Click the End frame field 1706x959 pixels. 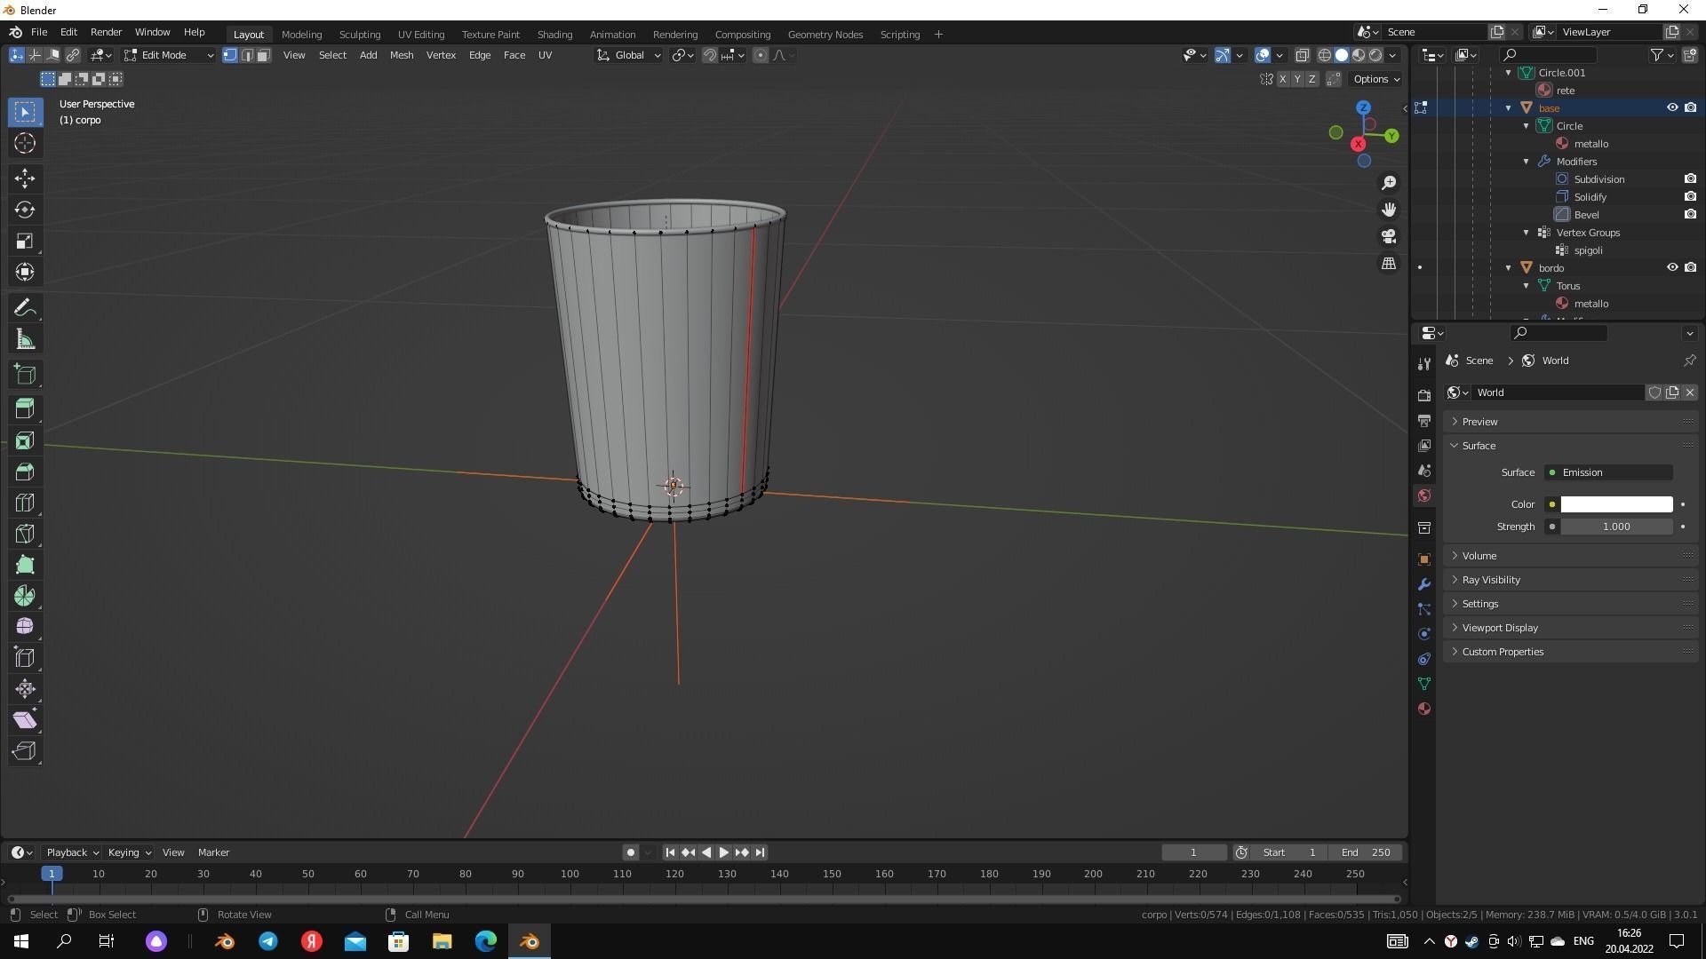tap(1366, 852)
